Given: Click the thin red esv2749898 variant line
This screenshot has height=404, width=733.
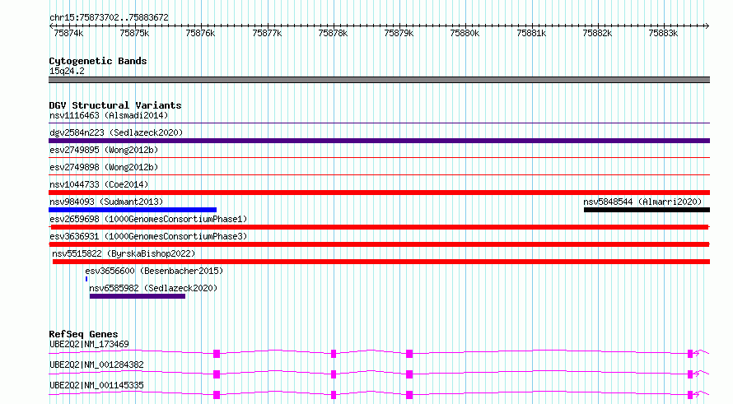Looking at the screenshot, I should [x=379, y=174].
